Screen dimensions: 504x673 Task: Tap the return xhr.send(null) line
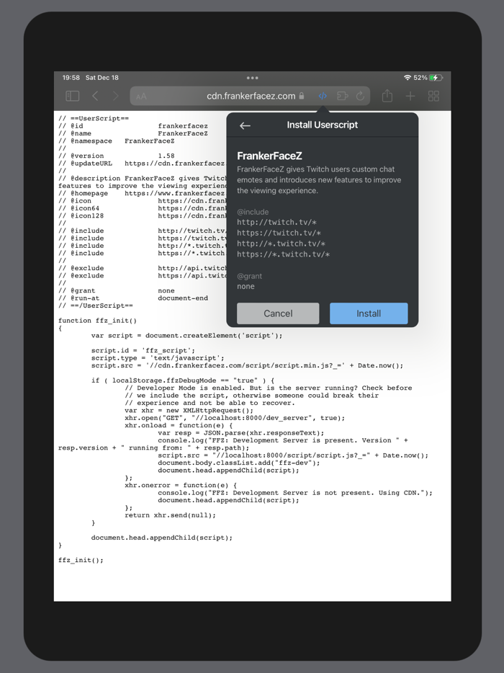171,515
